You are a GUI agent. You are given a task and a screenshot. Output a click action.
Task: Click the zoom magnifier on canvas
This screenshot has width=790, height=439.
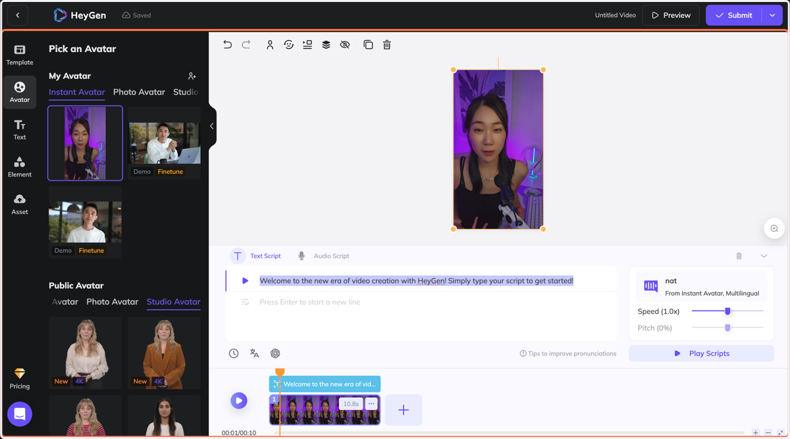pos(774,228)
